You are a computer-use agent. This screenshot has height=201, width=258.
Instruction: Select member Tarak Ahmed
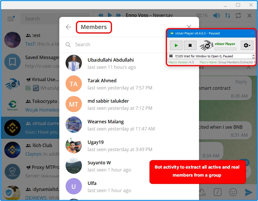click(x=129, y=84)
